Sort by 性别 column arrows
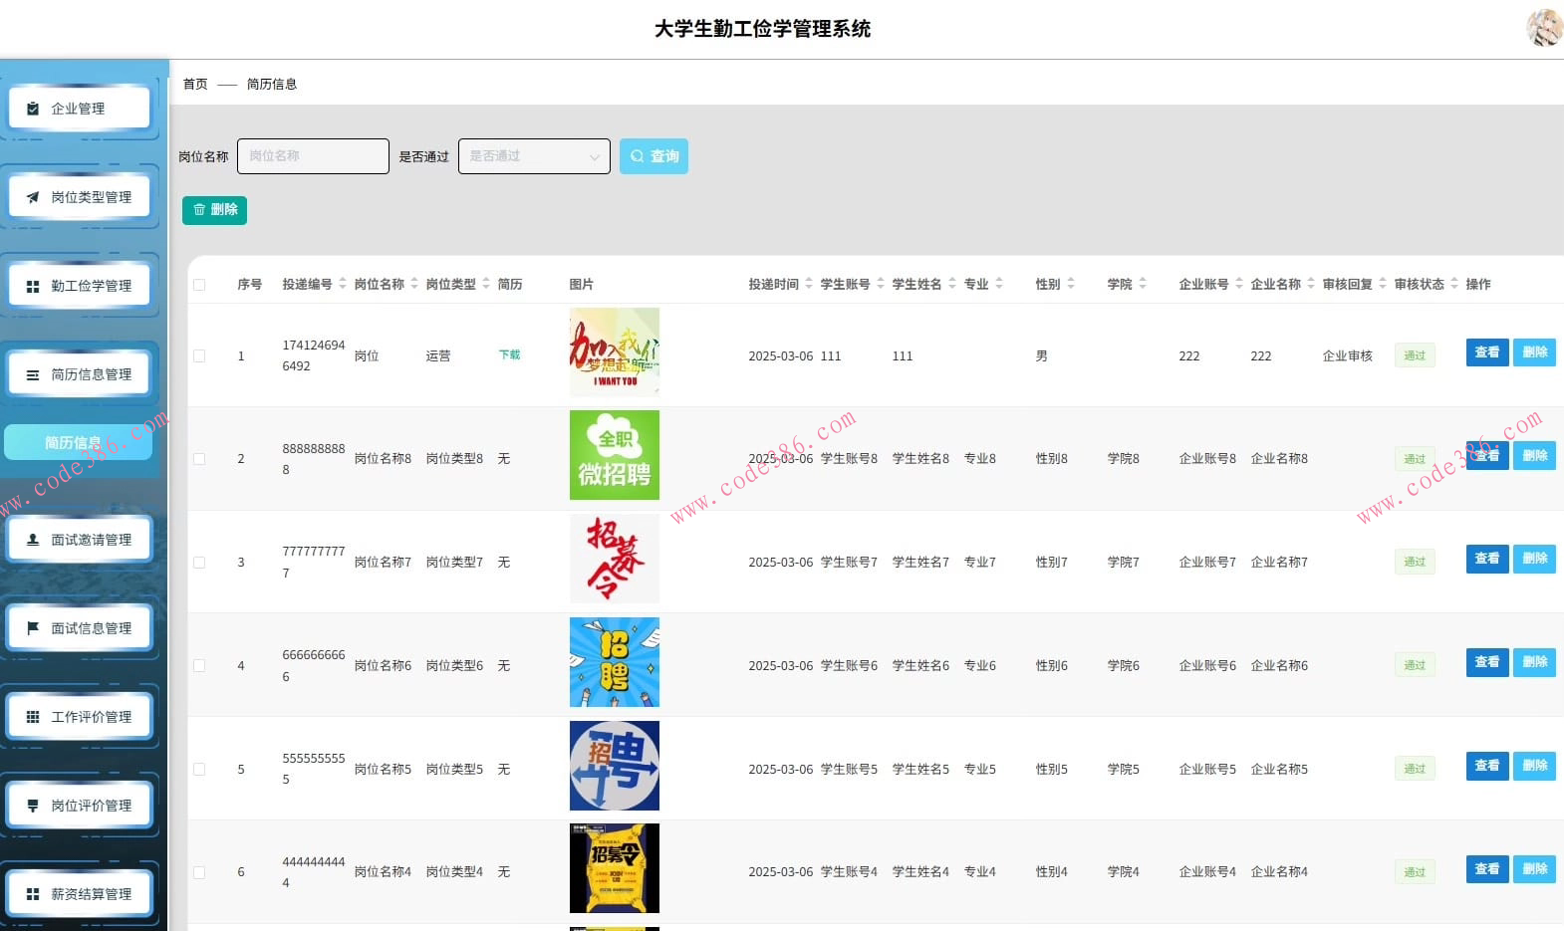This screenshot has height=931, width=1564. pos(1071,284)
